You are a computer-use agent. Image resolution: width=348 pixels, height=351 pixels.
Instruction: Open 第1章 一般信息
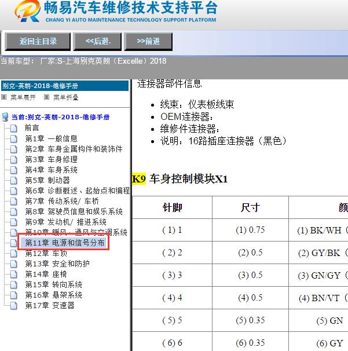pos(51,138)
